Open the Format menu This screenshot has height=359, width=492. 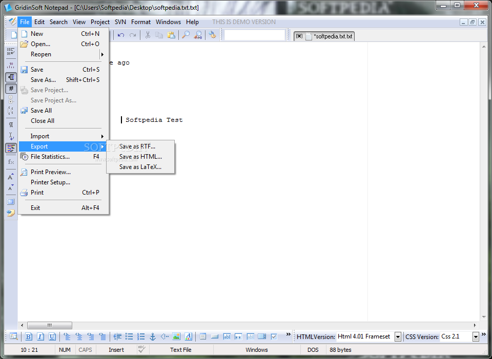(141, 22)
